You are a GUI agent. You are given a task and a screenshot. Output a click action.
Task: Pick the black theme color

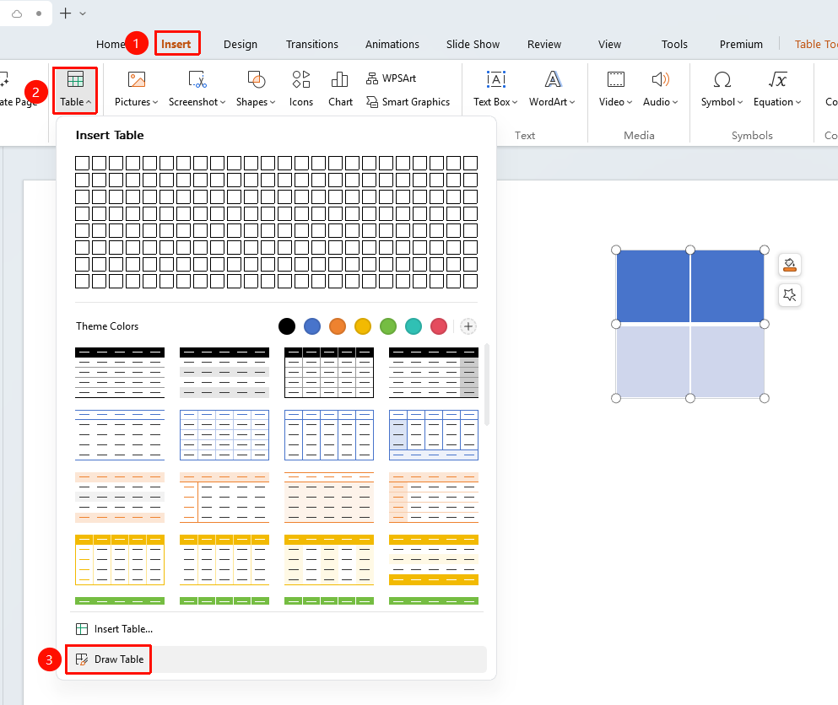click(x=287, y=326)
